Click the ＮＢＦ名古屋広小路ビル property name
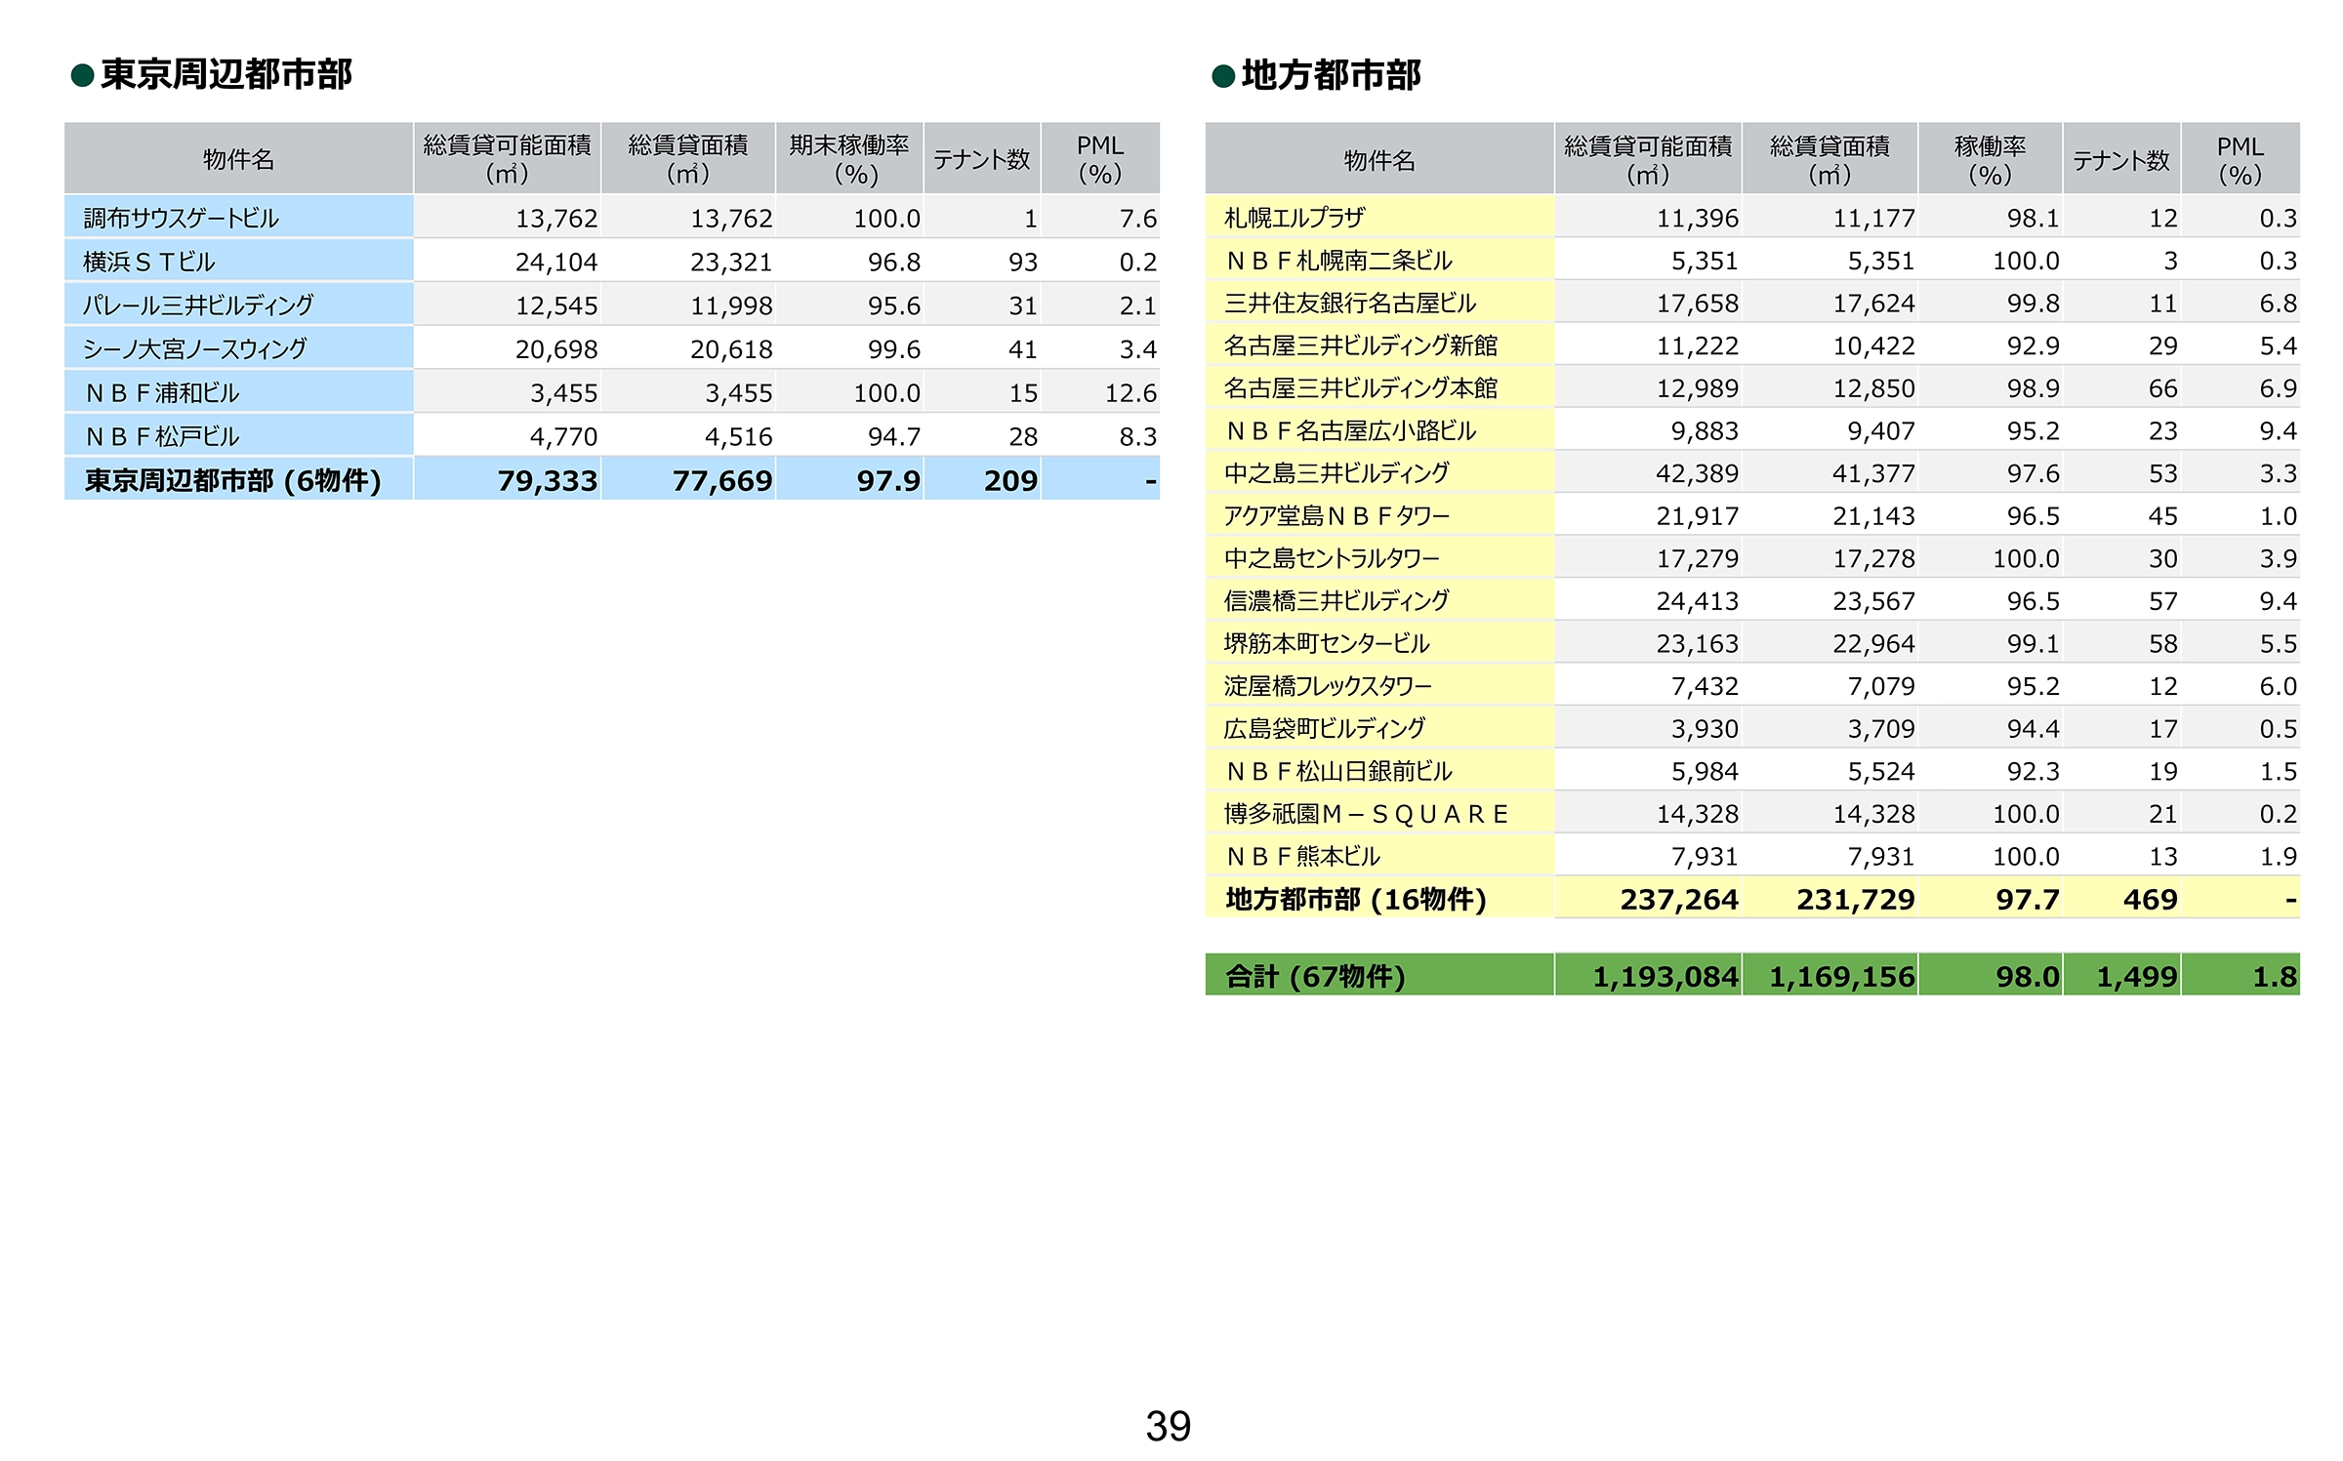This screenshot has height=1461, width=2343. (x=1350, y=430)
